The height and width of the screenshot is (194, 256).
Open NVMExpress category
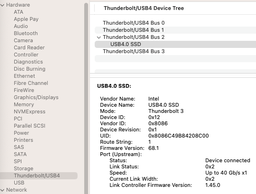30,111
